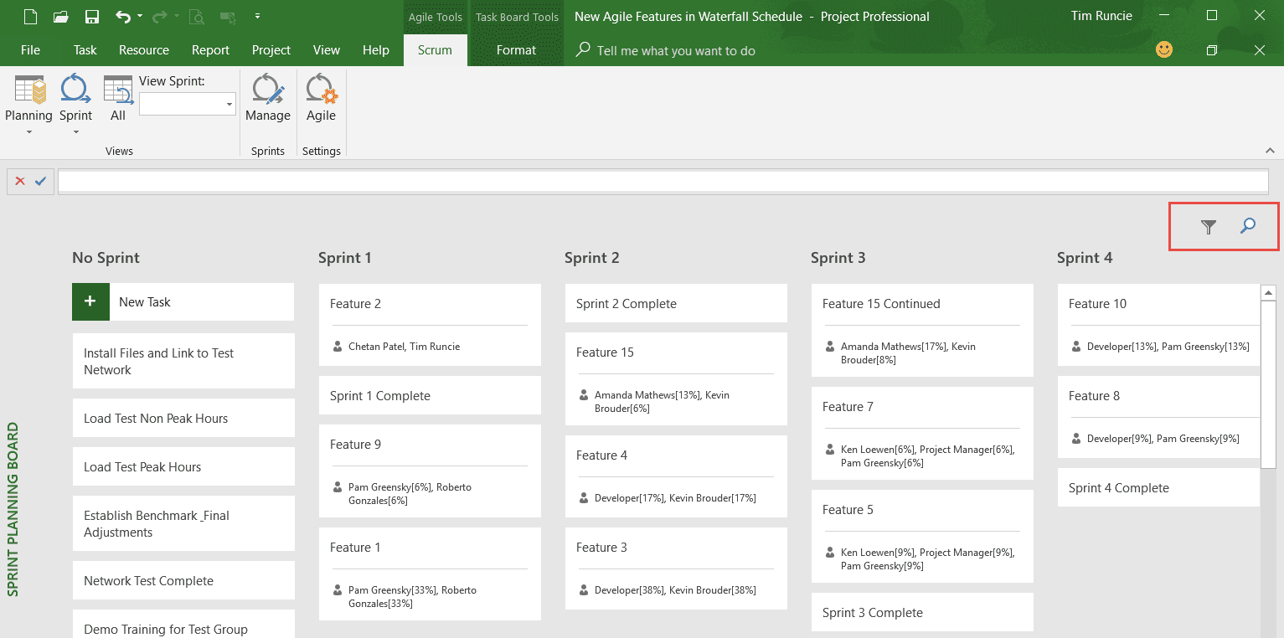
Task: Select the Sprint 2 Complete card
Action: click(676, 303)
